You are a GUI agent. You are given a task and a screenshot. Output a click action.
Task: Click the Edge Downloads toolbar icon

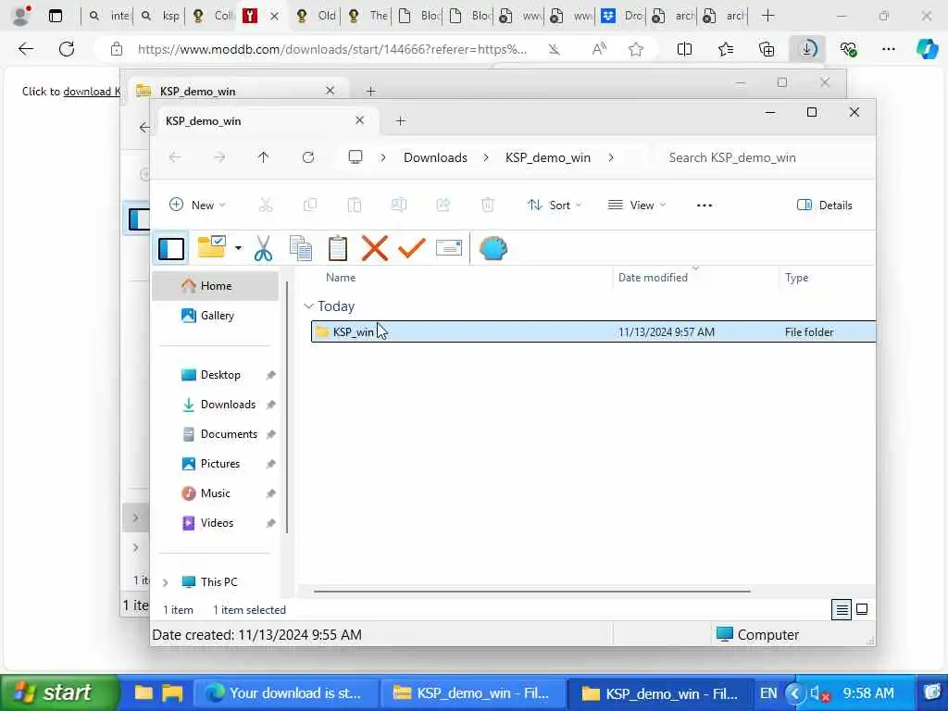(x=807, y=49)
